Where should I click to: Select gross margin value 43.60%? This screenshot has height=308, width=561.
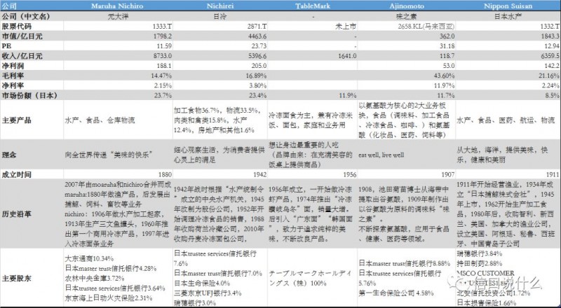click(444, 76)
